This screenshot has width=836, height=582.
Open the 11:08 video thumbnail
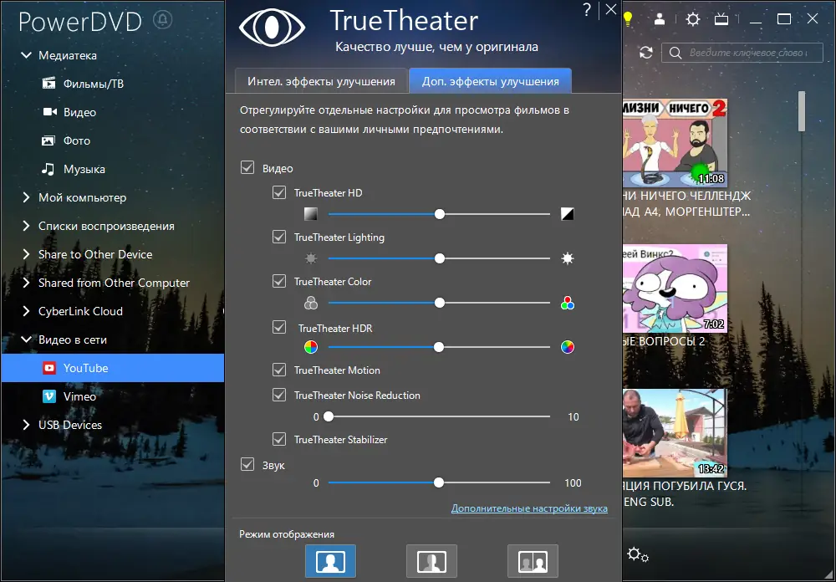tap(675, 143)
